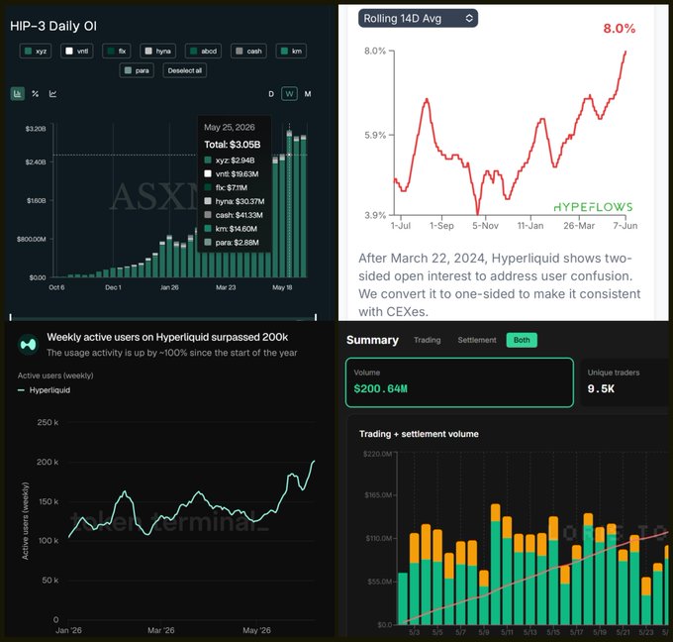
Task: Click the 'para: $2.88M' tooltip row
Action: (x=232, y=243)
